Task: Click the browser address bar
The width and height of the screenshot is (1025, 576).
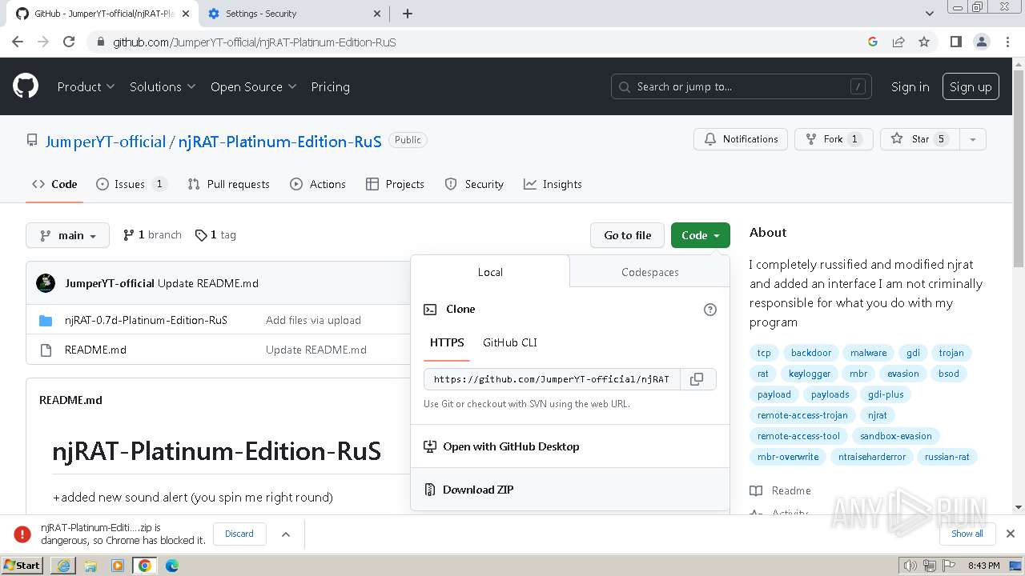Action: 480,42
